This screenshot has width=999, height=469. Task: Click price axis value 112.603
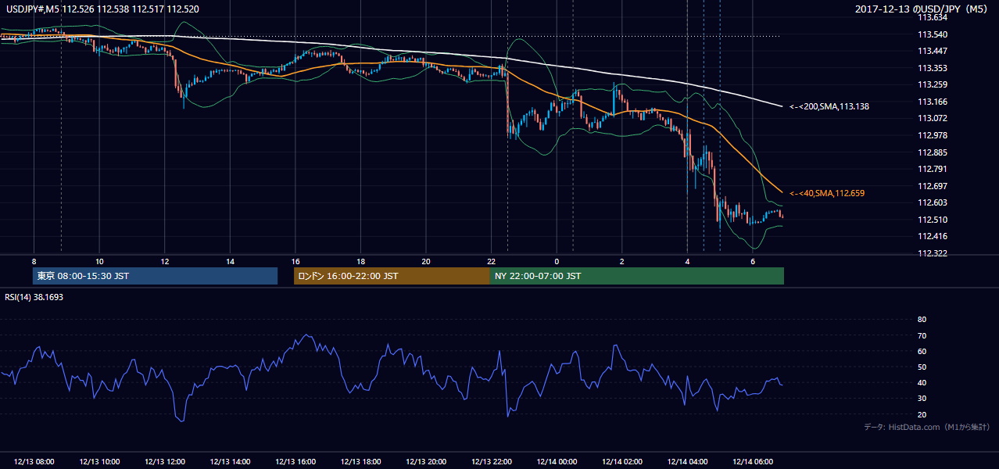point(931,202)
